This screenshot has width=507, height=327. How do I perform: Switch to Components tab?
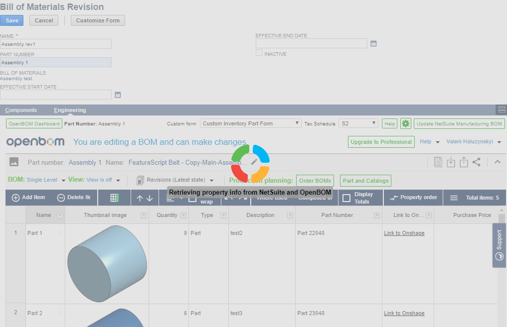tap(21, 110)
